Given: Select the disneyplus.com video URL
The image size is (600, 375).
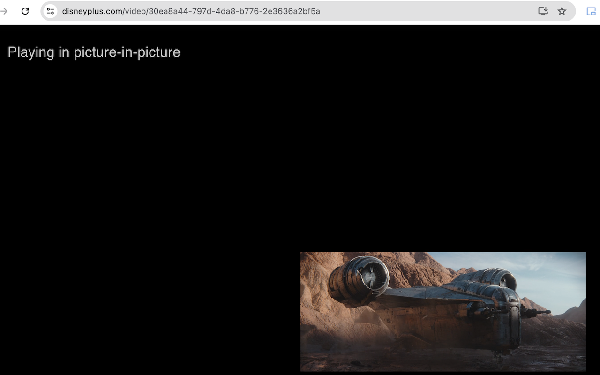Looking at the screenshot, I should pos(191,11).
